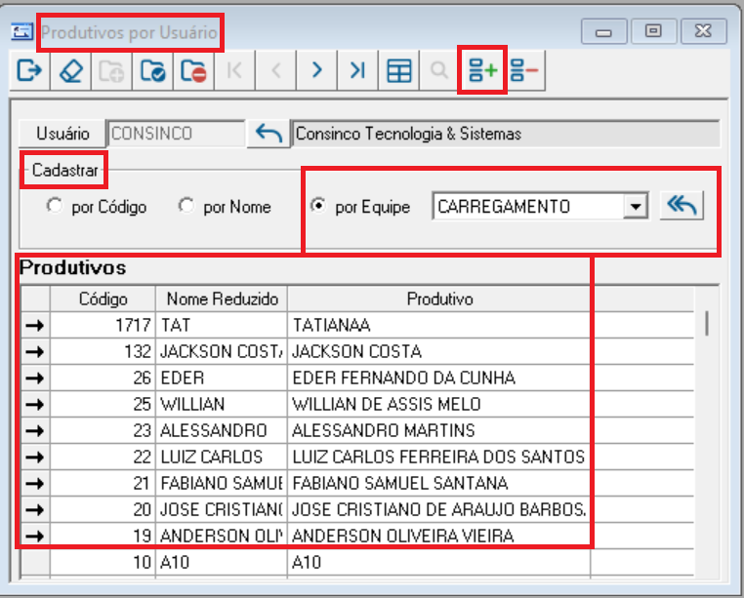
Task: Click the add rows plus icon
Action: click(x=482, y=71)
